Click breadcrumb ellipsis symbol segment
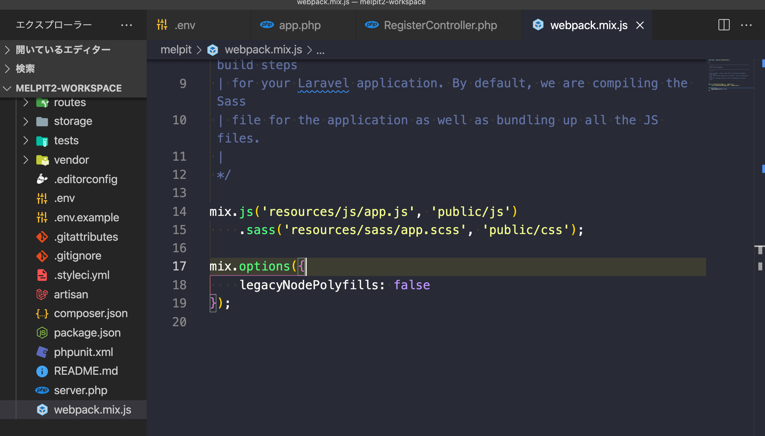This screenshot has width=765, height=436. [x=320, y=50]
